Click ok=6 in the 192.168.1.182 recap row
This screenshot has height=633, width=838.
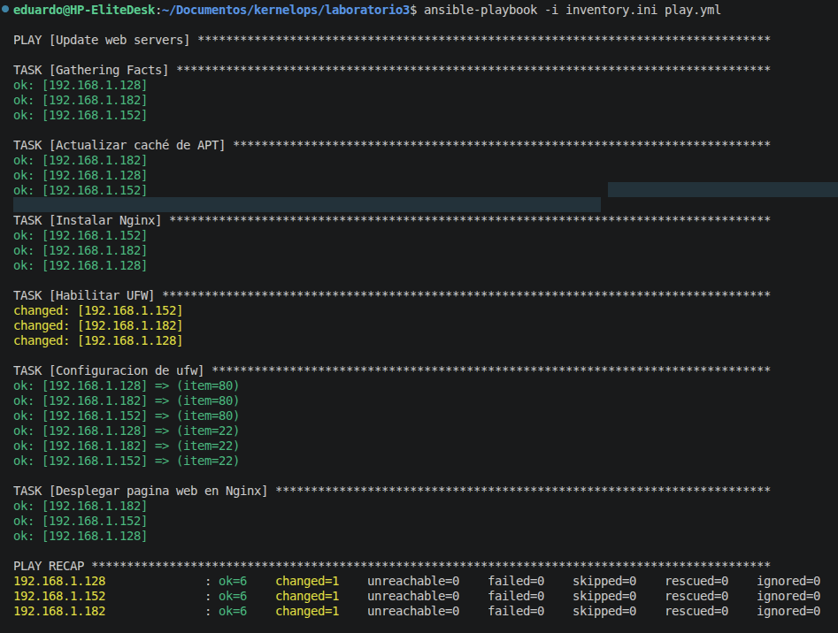tap(233, 611)
